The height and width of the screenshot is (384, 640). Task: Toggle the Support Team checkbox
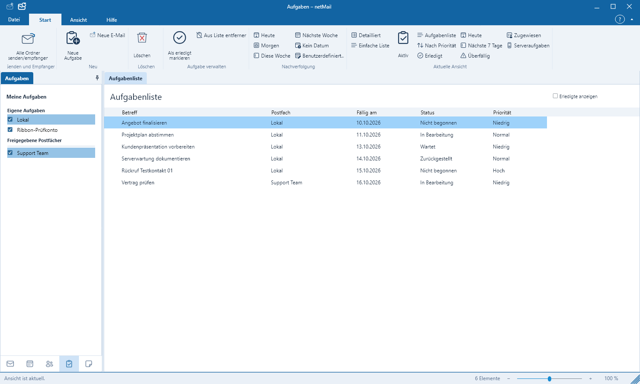tap(10, 153)
